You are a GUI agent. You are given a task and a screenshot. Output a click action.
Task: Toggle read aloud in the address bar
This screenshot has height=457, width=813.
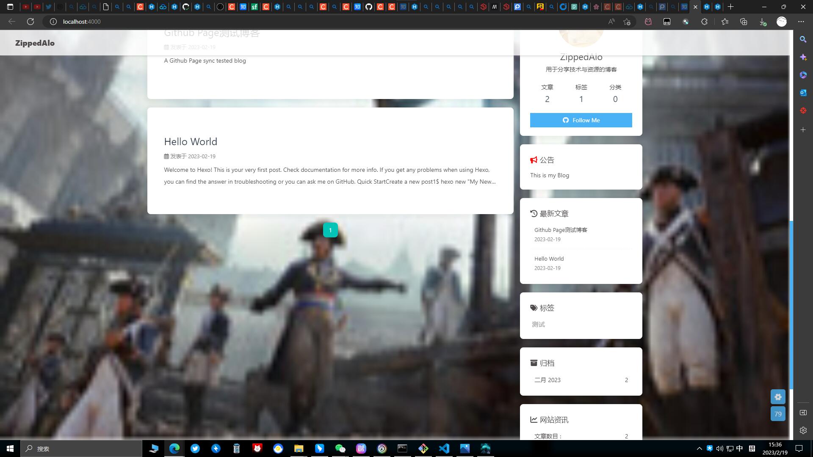[611, 22]
